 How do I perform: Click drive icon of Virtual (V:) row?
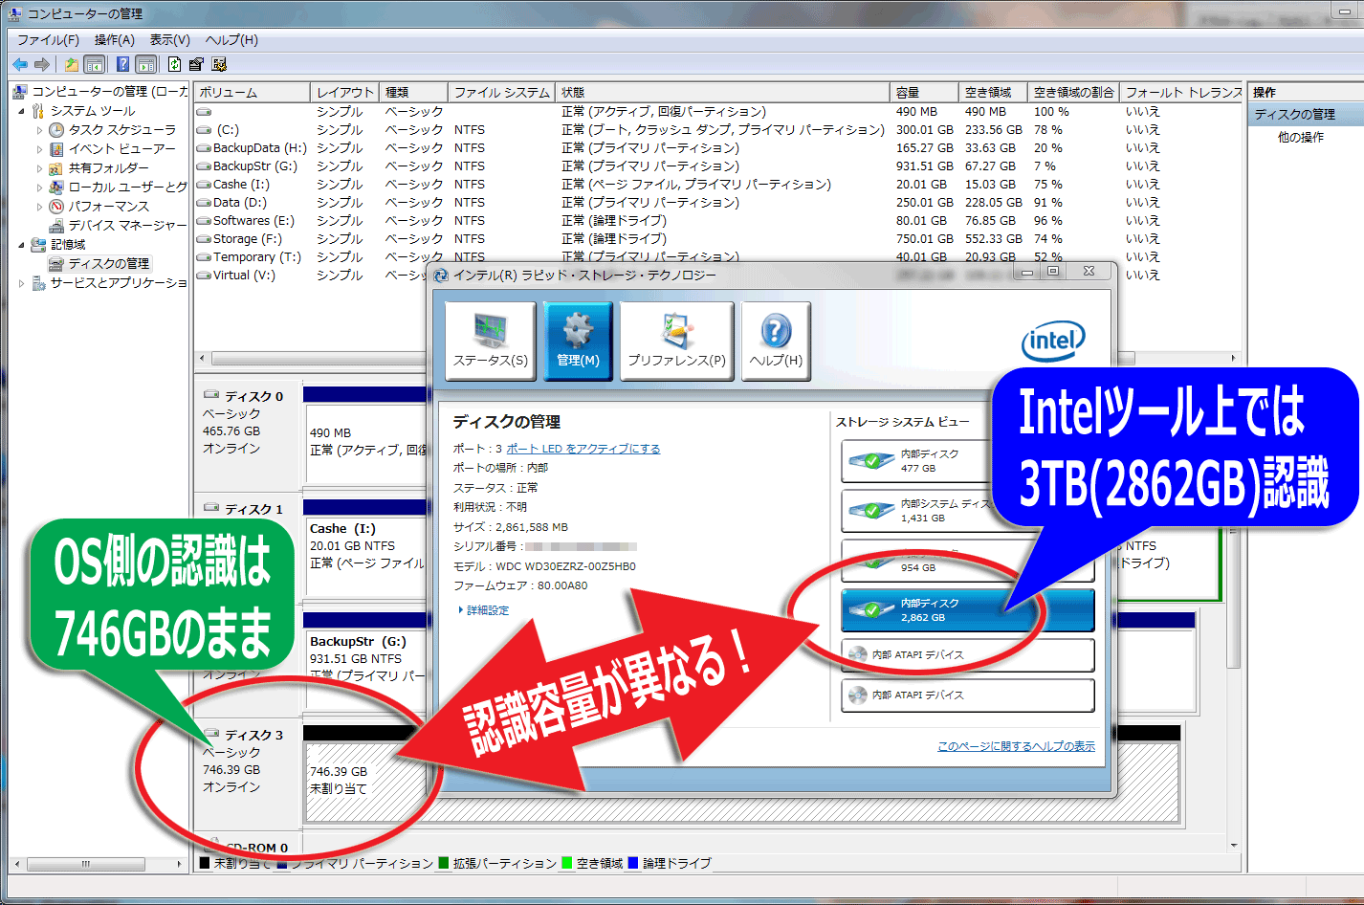204,276
